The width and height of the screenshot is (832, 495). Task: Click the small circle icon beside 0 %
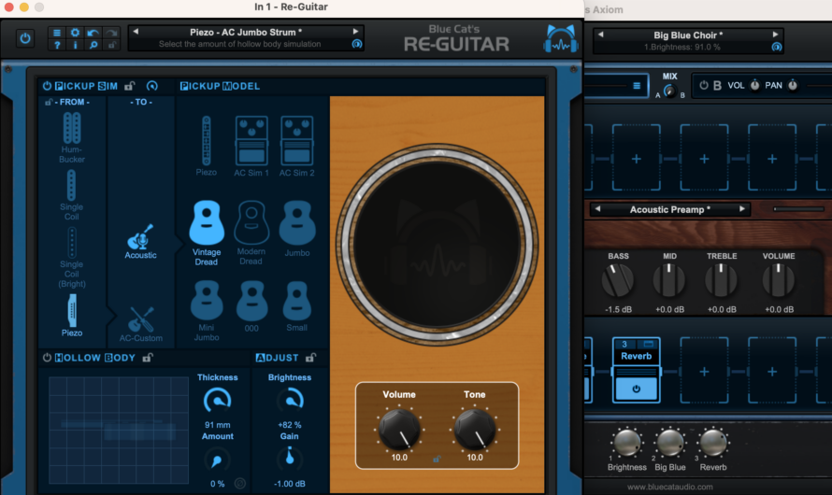tap(240, 483)
